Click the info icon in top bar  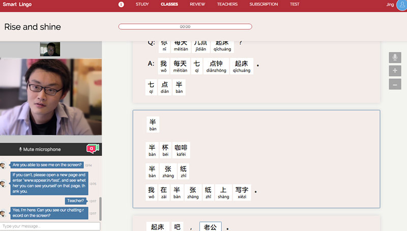(x=121, y=4)
